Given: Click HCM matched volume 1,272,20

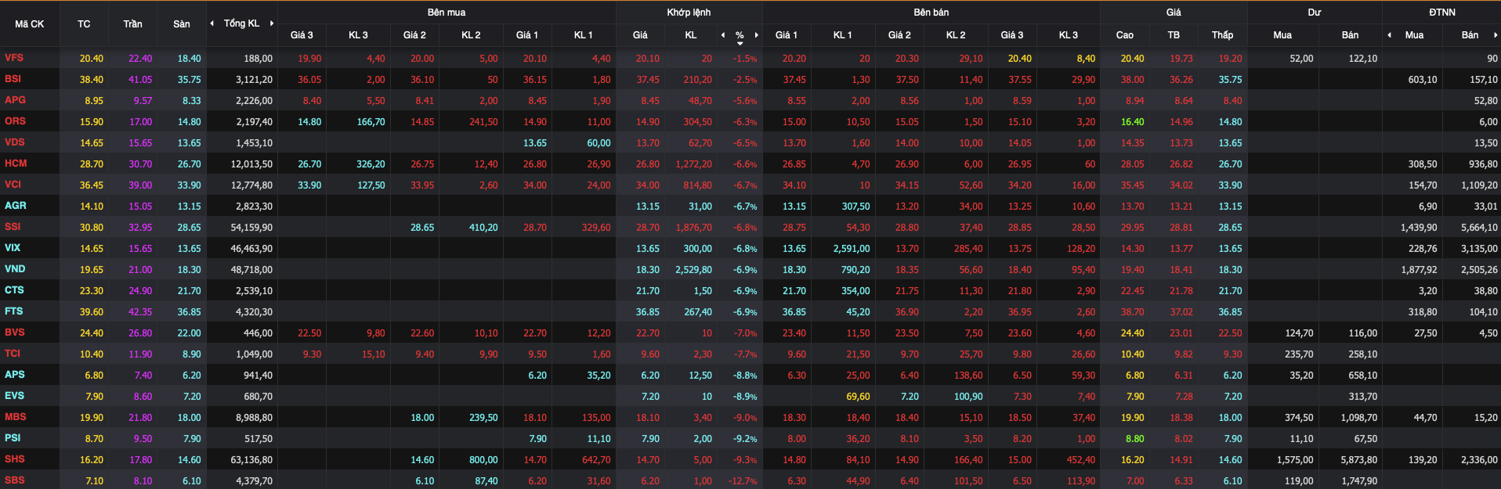Looking at the screenshot, I should click(693, 164).
